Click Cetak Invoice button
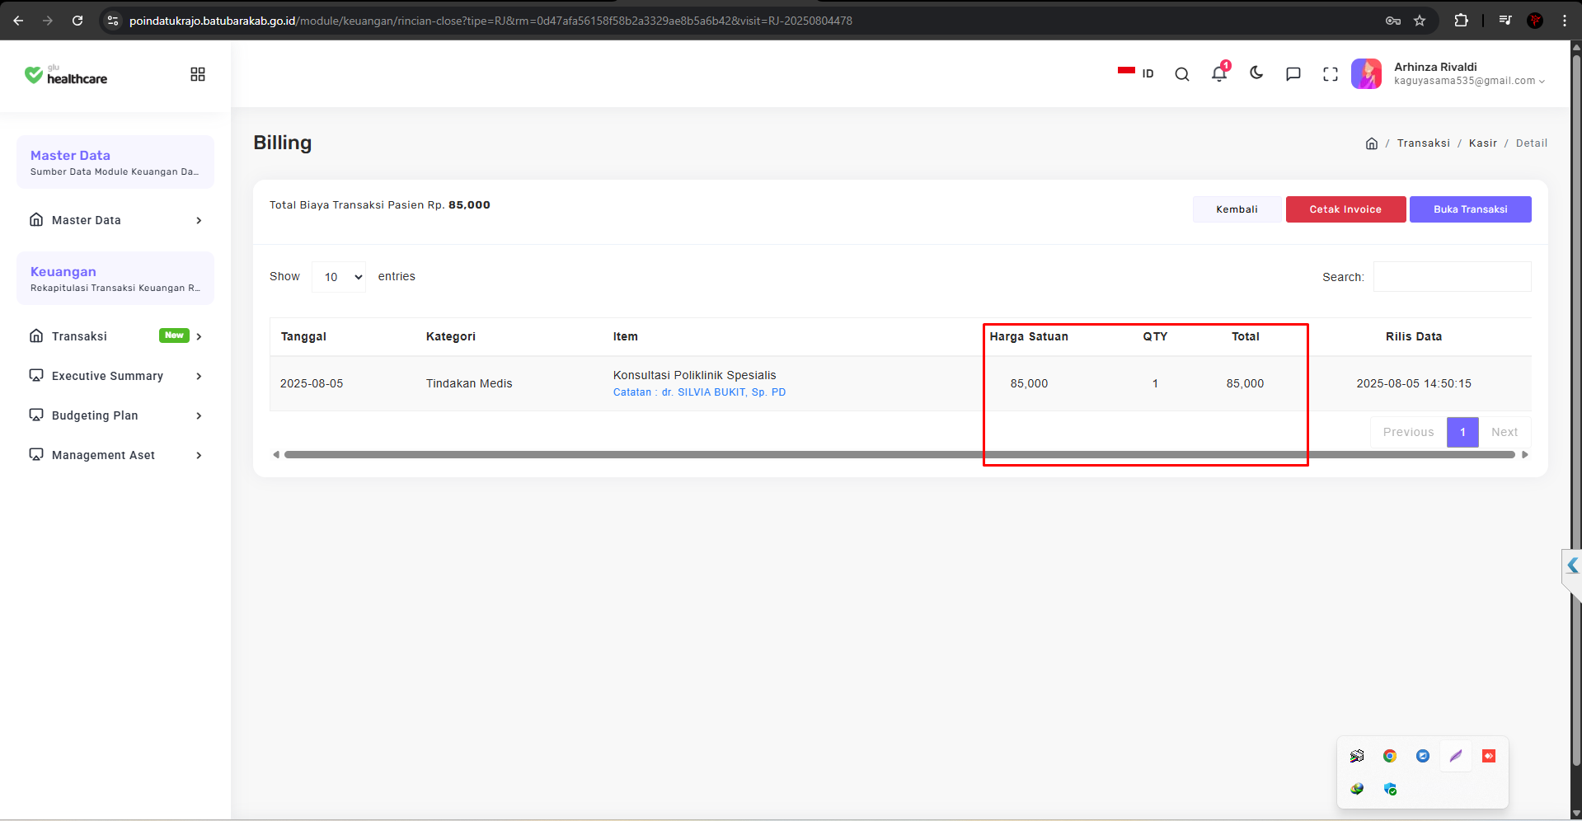 [1345, 209]
